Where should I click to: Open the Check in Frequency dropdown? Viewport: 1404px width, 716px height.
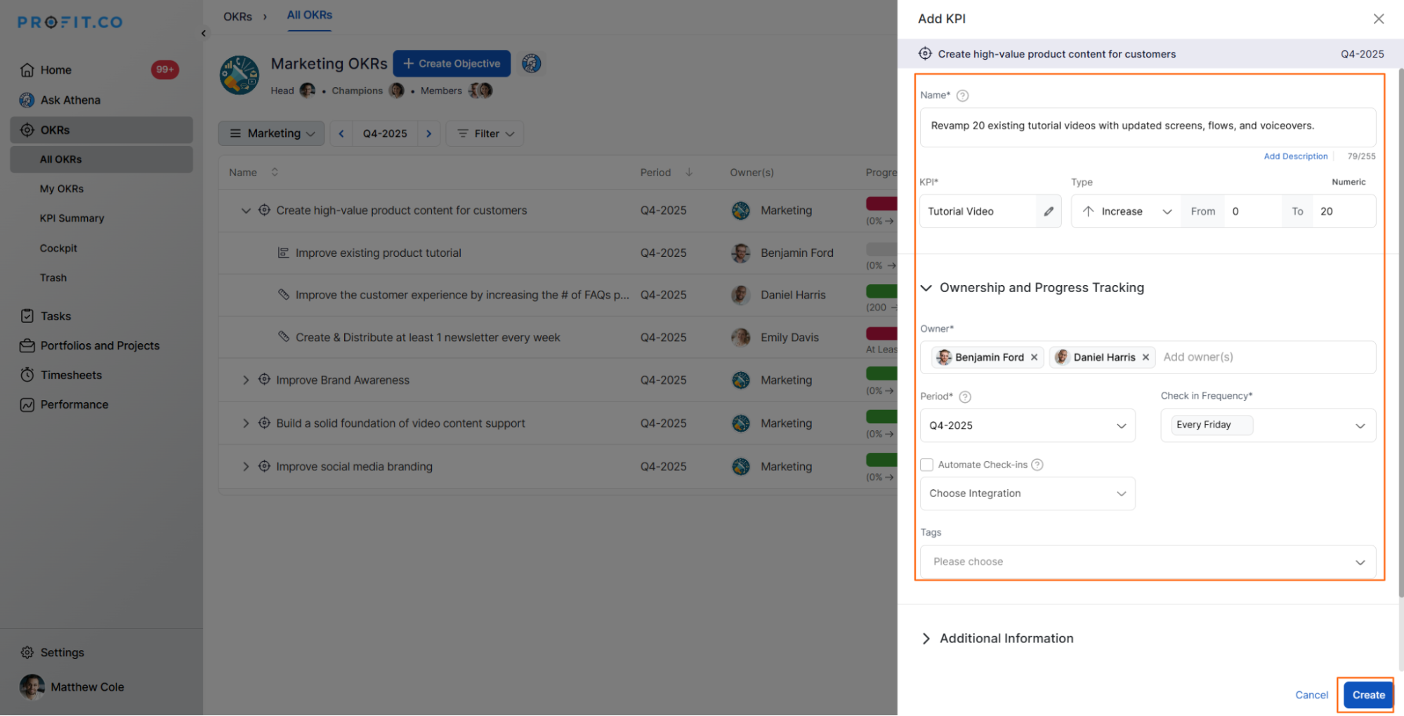(1268, 425)
